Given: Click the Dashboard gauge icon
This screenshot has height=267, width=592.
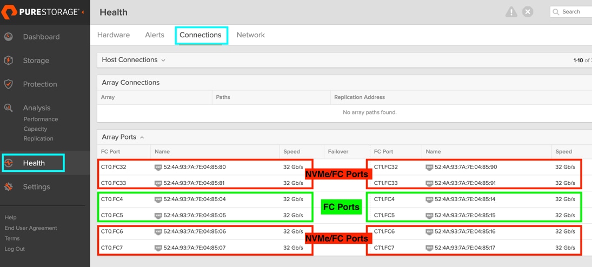Looking at the screenshot, I should coord(9,37).
